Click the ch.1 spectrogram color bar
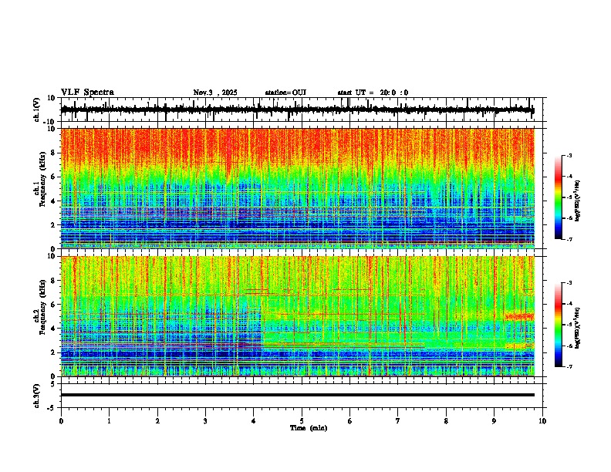 pyautogui.click(x=559, y=197)
